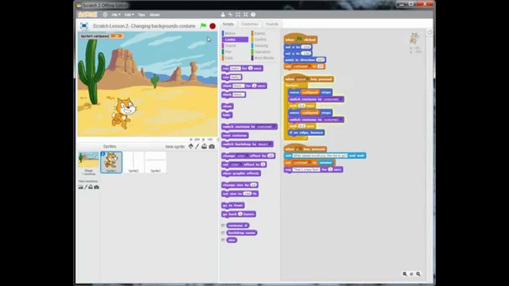
Task: Choose new sprite from library
Action: [191, 146]
